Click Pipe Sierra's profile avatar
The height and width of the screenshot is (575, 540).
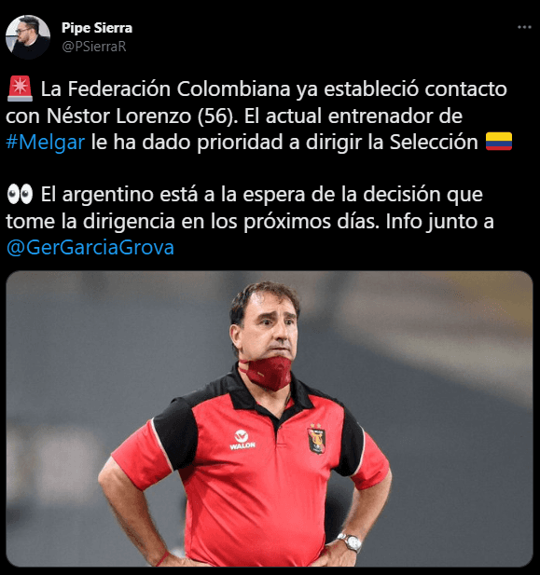click(x=28, y=37)
